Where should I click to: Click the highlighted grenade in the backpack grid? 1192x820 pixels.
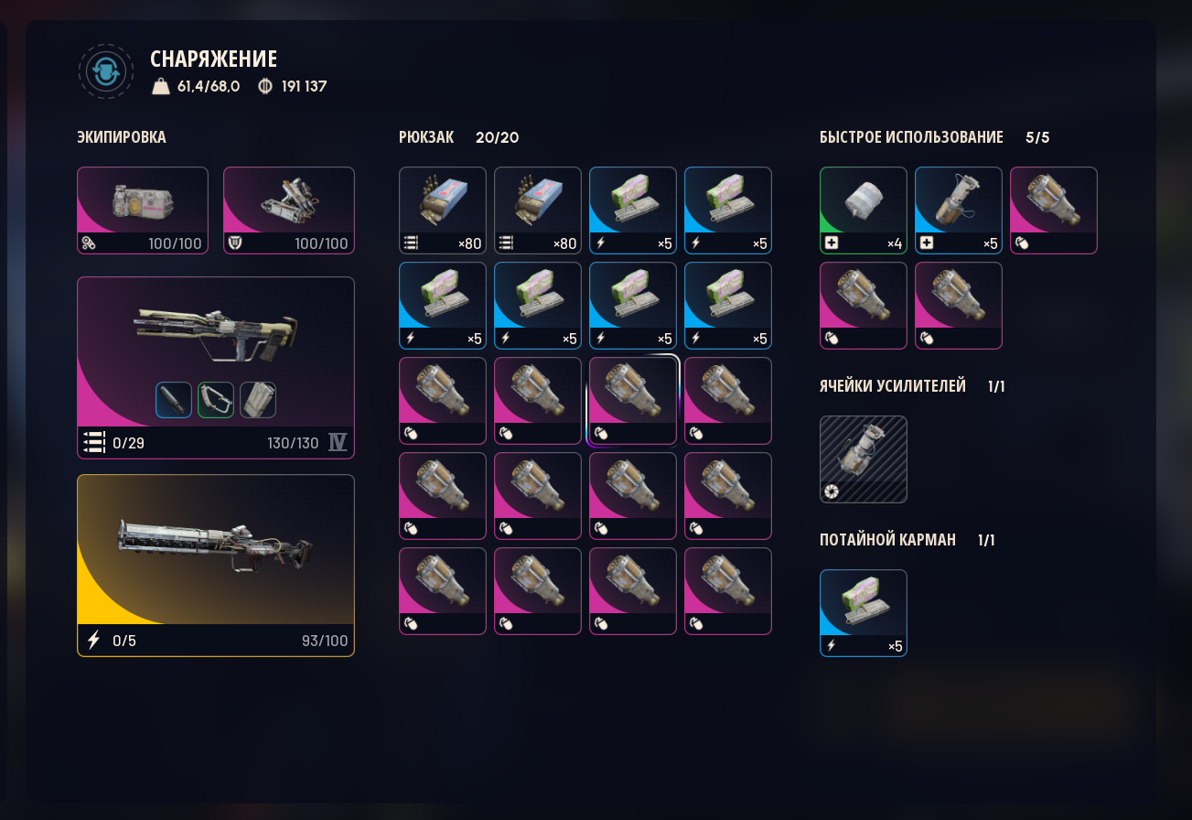click(633, 401)
